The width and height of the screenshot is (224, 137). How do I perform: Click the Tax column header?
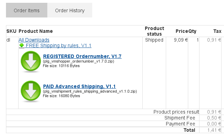217,31
